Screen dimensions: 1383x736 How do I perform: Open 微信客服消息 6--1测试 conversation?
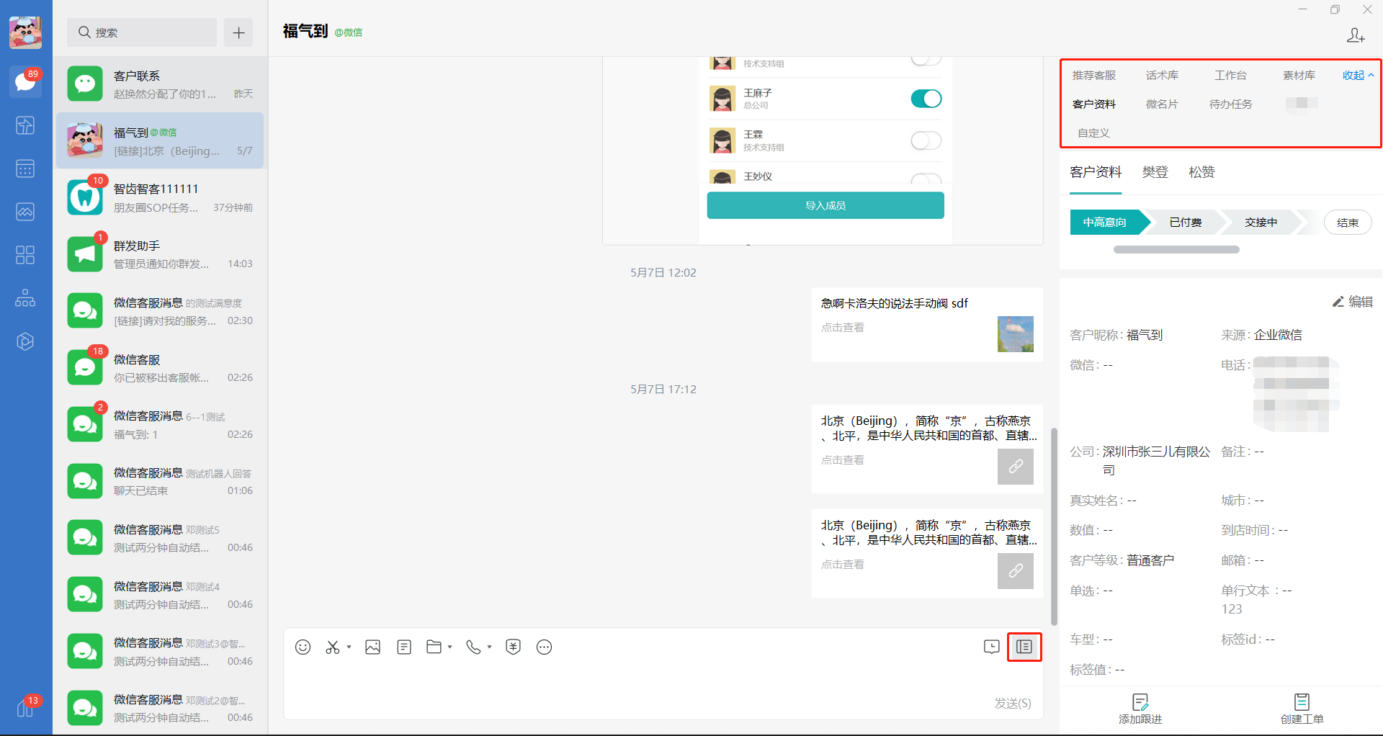pyautogui.click(x=160, y=425)
